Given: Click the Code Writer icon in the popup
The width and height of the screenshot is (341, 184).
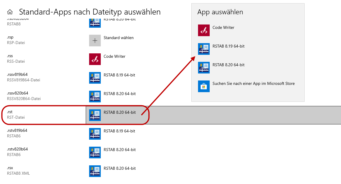Looking at the screenshot, I should point(204,30).
